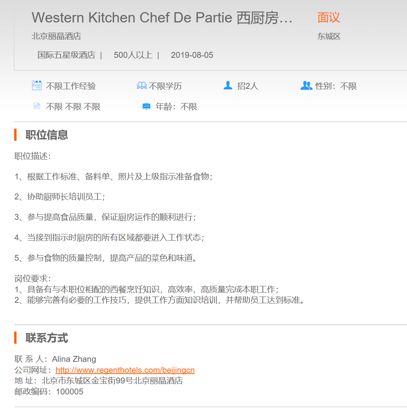Screen dimensions: 407x409
Task: Click the 联系方式 section heading
Action: point(47,338)
